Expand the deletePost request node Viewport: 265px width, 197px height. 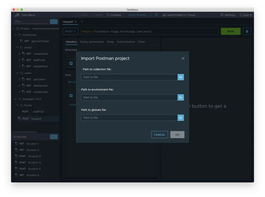click(x=19, y=66)
